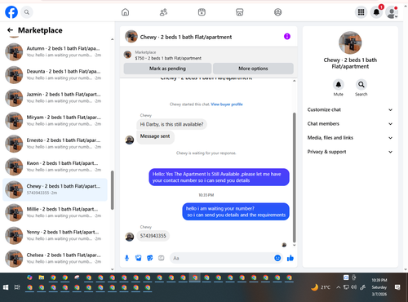Viewport: 408px width, 302px height.
Task: Choose a sticker with the sticker icon
Action: pos(150,258)
